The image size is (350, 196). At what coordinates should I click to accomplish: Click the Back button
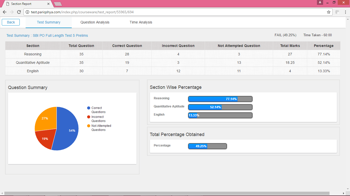[x=11, y=22]
